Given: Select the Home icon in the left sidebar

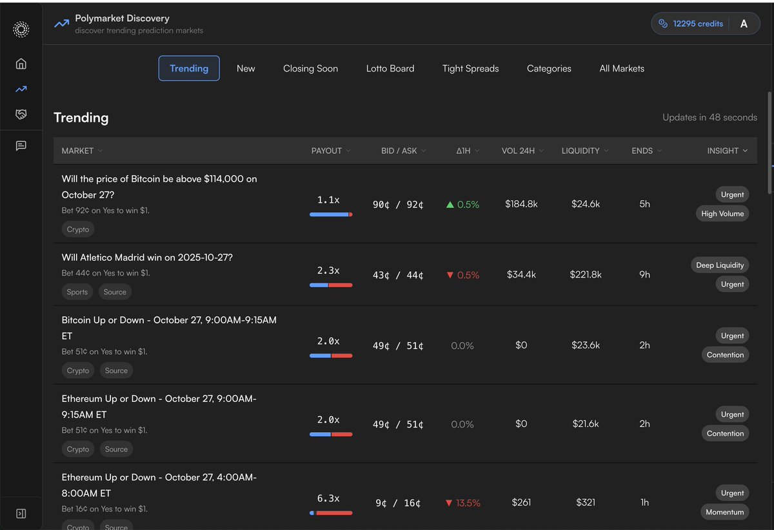Looking at the screenshot, I should [21, 64].
